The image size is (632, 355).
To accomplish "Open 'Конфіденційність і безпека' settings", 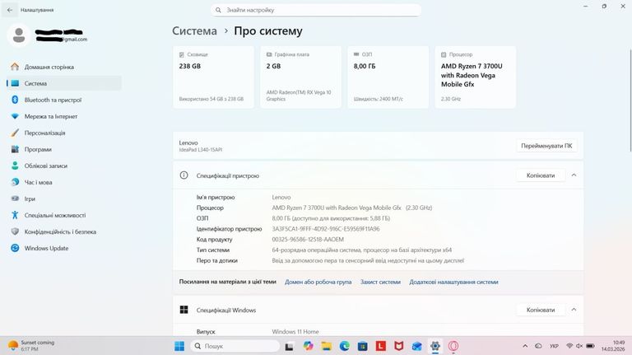I will (63, 232).
